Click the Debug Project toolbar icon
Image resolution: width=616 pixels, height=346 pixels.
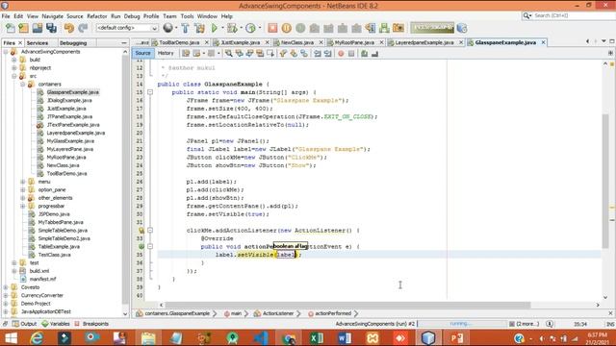(x=233, y=28)
